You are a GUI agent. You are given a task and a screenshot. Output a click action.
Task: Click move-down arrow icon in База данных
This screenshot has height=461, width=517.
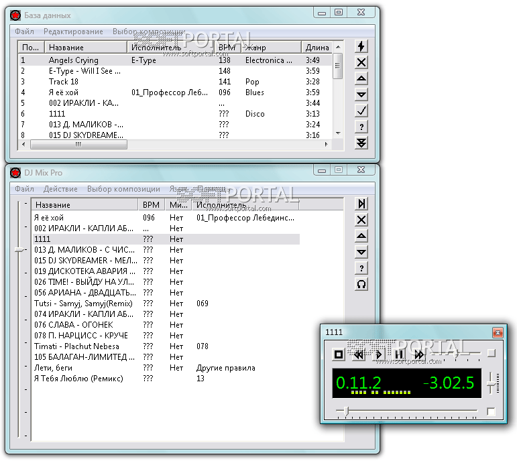361,94
